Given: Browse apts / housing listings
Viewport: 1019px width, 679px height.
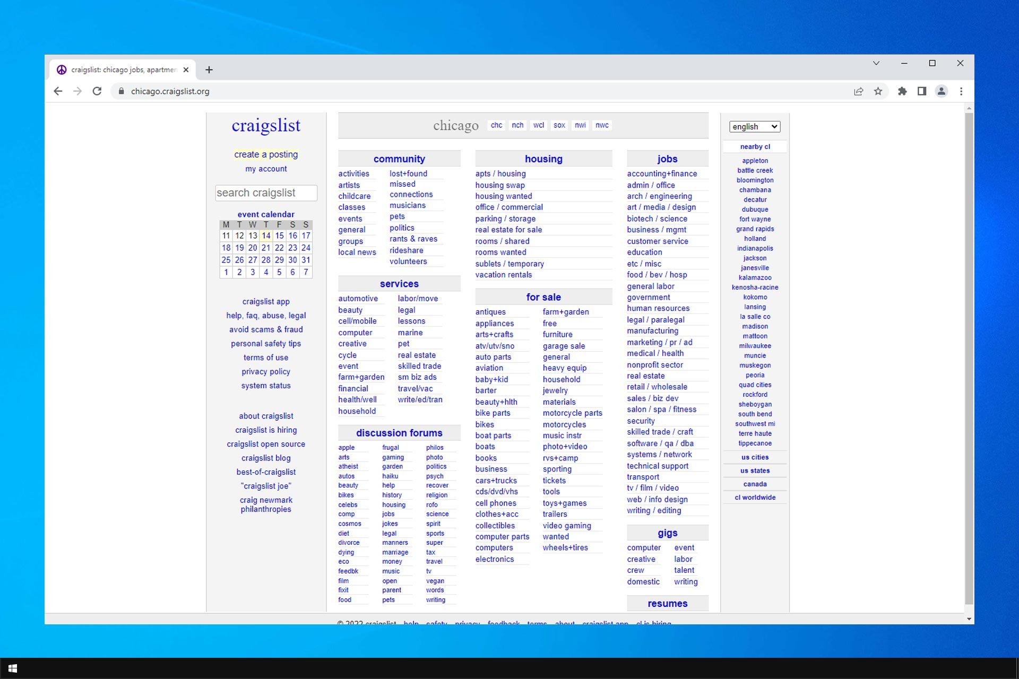Looking at the screenshot, I should point(500,173).
